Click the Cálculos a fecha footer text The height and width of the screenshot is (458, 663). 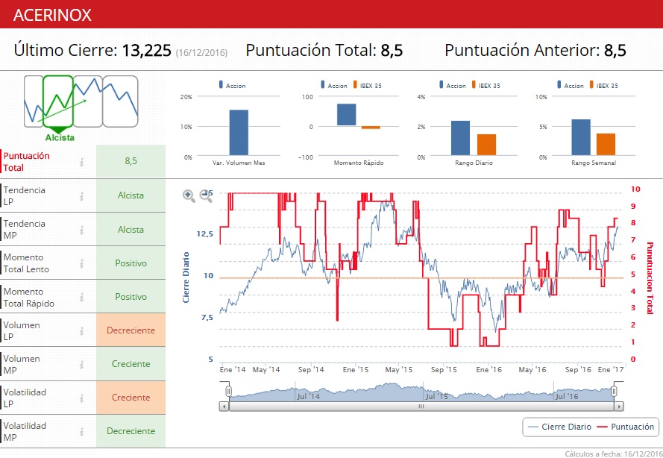[614, 454]
